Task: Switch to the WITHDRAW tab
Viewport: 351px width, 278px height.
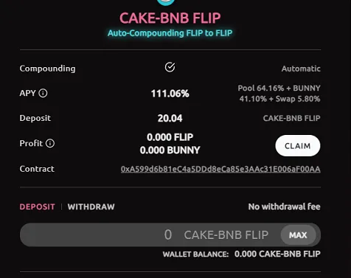Action: point(91,206)
